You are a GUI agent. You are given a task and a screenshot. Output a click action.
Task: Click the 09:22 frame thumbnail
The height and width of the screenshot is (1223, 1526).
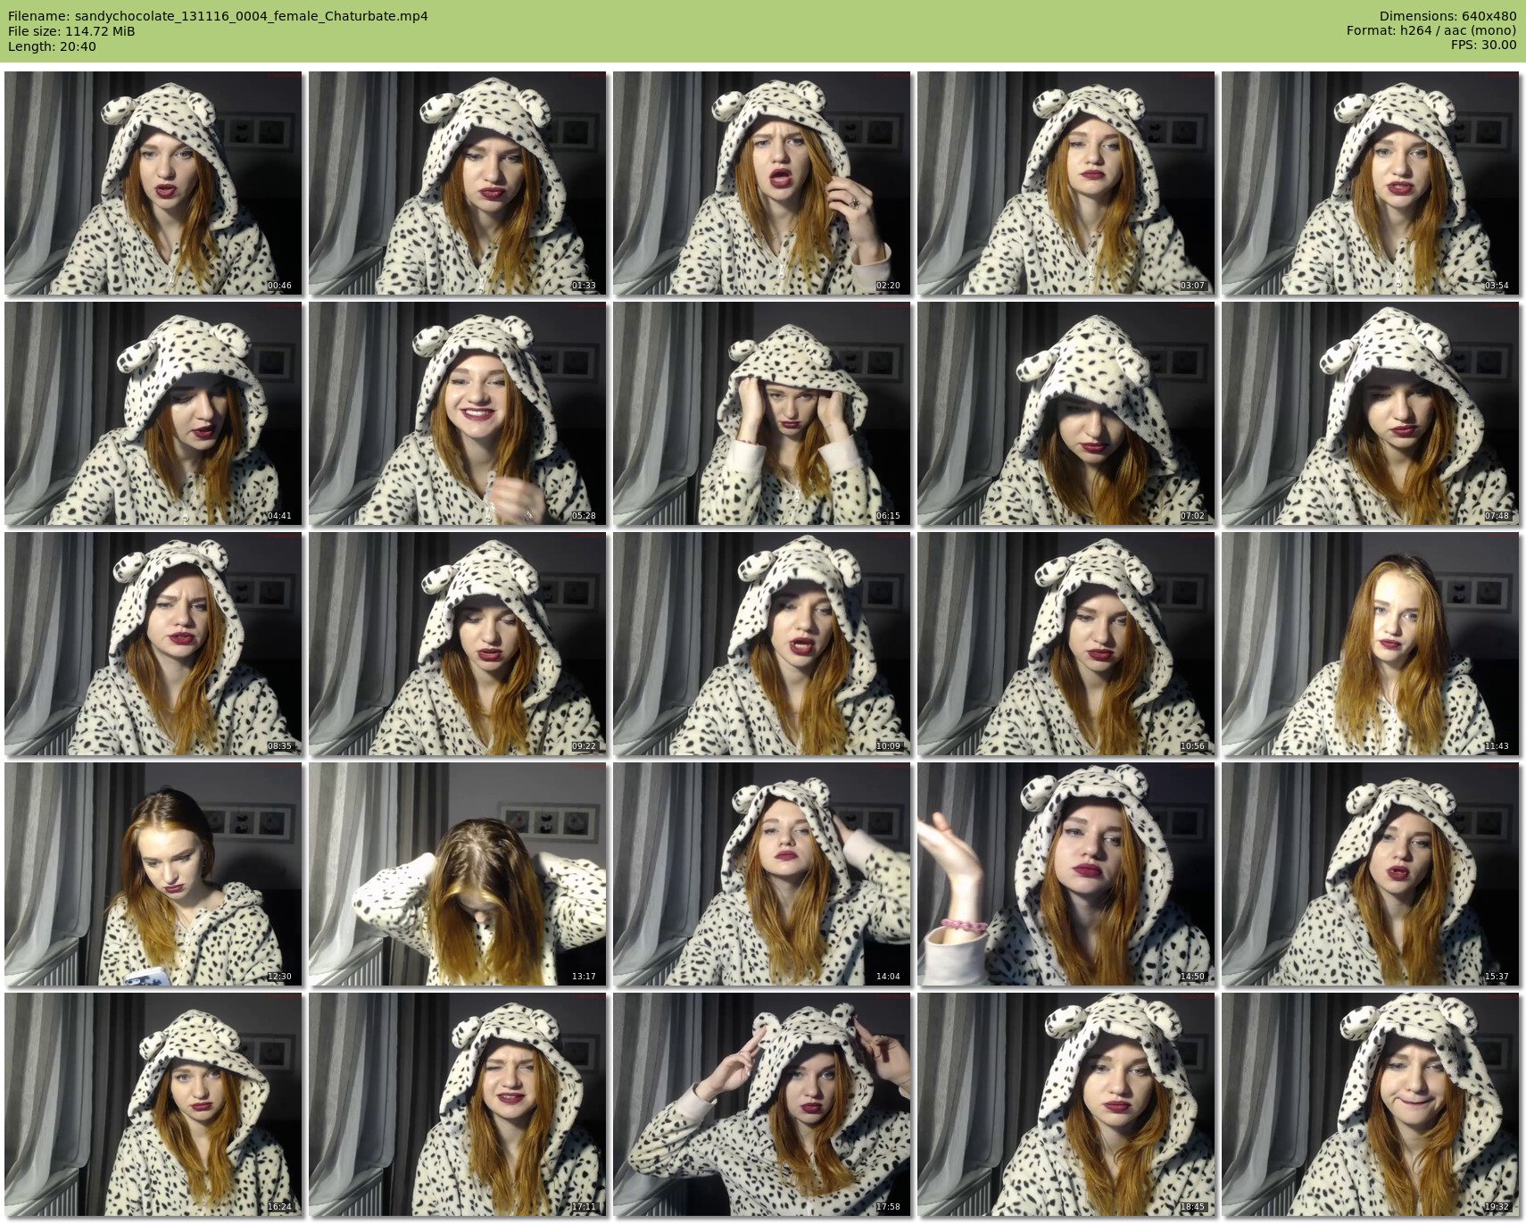coord(458,644)
